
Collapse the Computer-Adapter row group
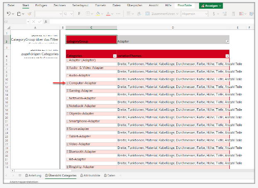click(68, 83)
